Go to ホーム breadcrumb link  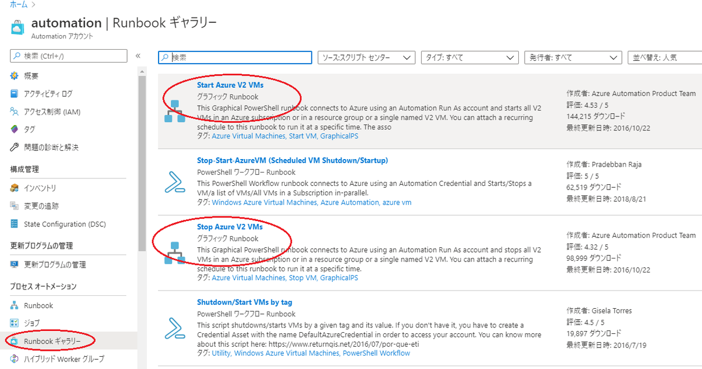click(18, 4)
